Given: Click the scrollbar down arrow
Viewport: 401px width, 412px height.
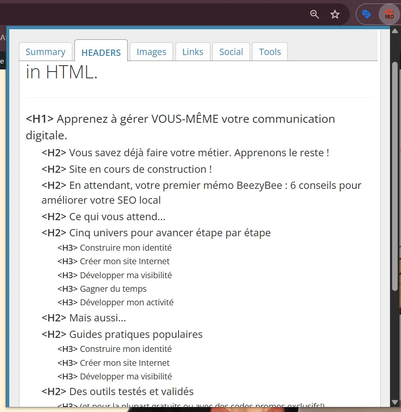Looking at the screenshot, I should (395, 402).
